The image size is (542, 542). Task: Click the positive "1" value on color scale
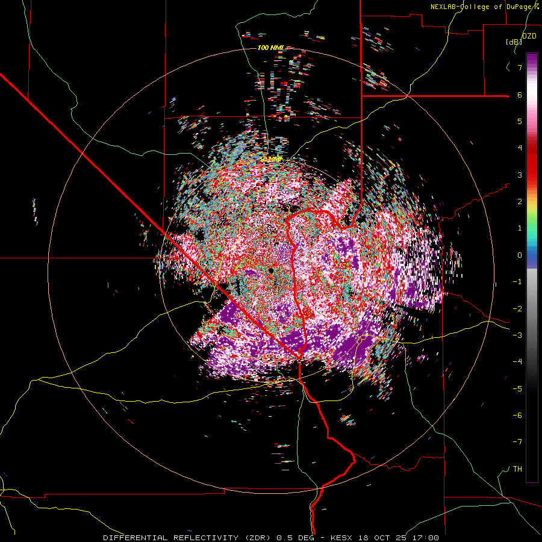point(520,228)
